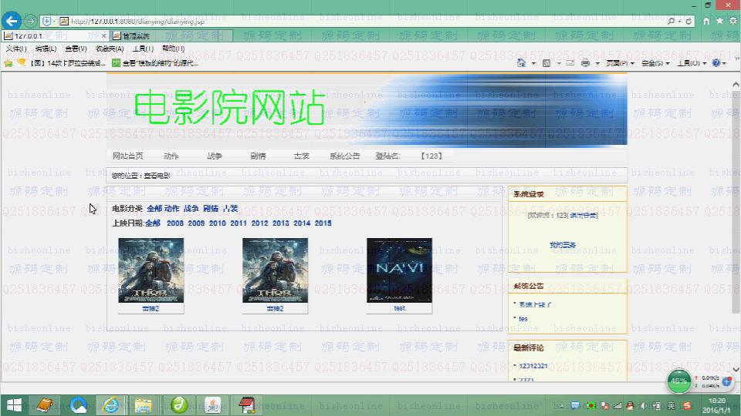741x416 pixels.
Task: Open the 战争 category in nav bar
Action: (215, 156)
